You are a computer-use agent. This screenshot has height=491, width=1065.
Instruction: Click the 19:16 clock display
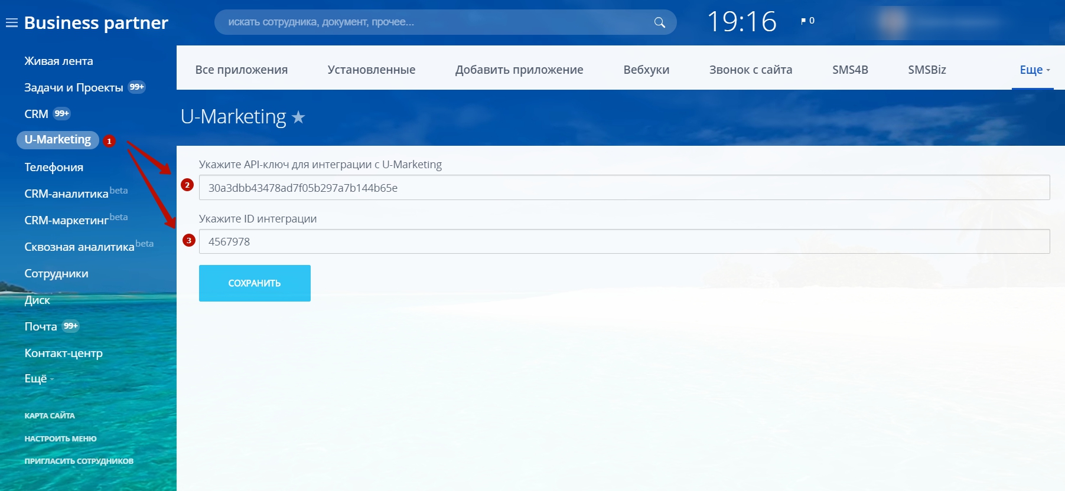(742, 22)
